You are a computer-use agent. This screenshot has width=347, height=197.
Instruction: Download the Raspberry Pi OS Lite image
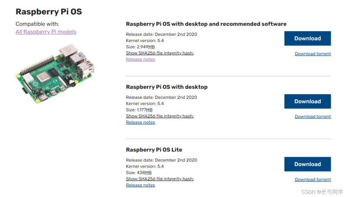pyautogui.click(x=308, y=164)
